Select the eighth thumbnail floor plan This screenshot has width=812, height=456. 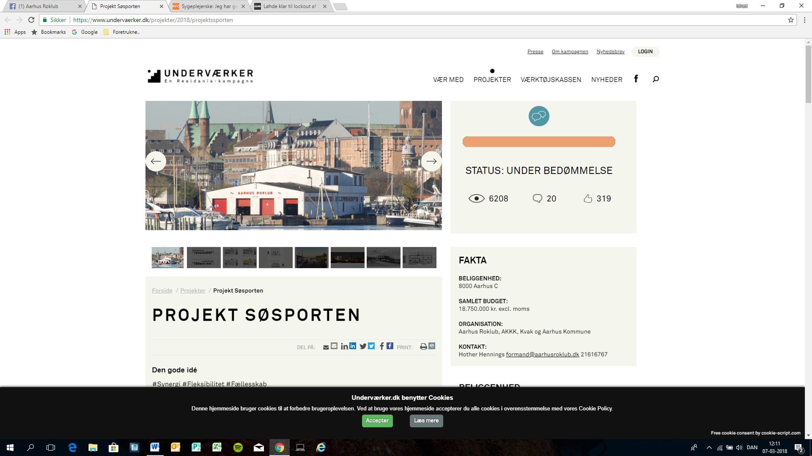420,258
